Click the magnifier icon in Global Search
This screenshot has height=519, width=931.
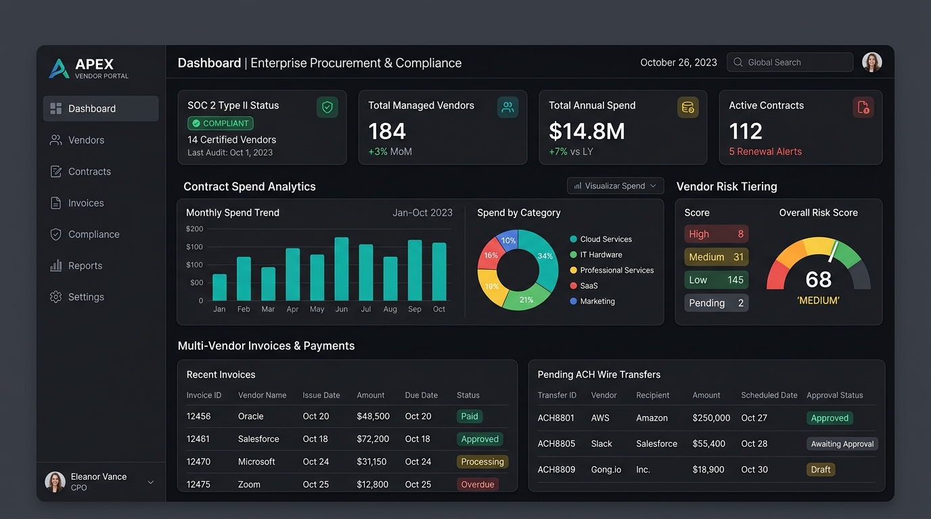coord(738,62)
